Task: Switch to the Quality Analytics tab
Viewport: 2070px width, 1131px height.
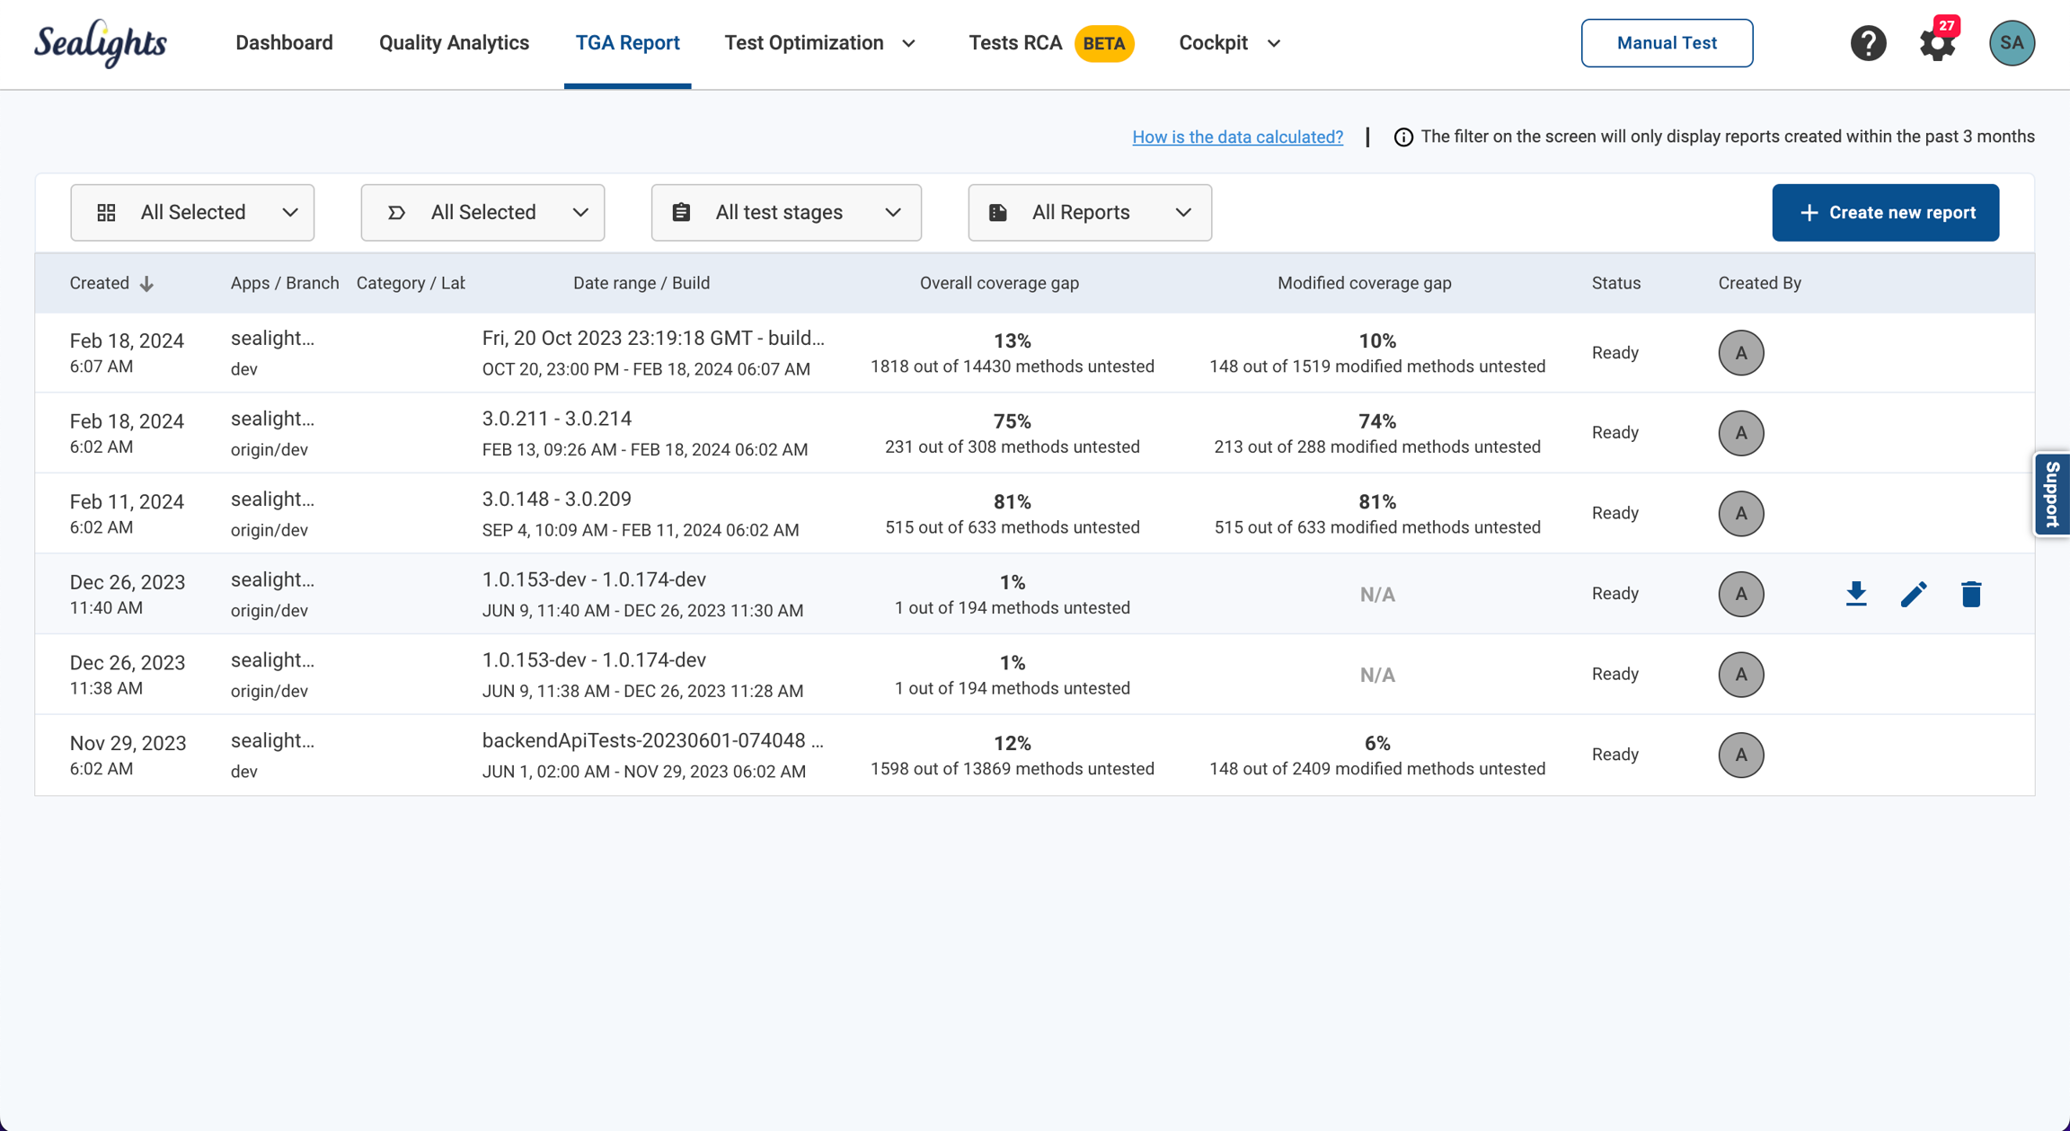Action: coord(454,43)
